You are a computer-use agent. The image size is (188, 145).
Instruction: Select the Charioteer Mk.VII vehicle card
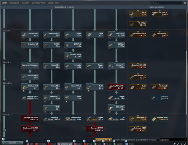point(52,35)
